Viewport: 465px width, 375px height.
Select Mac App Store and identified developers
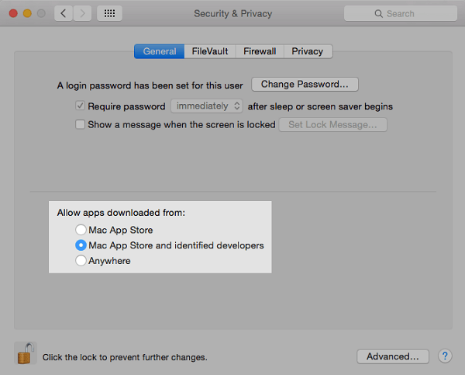pos(81,245)
